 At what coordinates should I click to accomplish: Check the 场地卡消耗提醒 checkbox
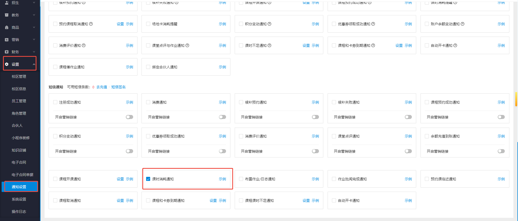pyautogui.click(x=148, y=24)
